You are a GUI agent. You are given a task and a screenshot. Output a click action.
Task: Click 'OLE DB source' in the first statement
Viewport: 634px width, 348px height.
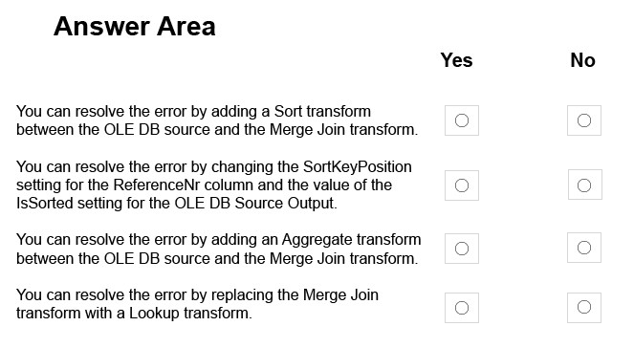tap(157, 130)
